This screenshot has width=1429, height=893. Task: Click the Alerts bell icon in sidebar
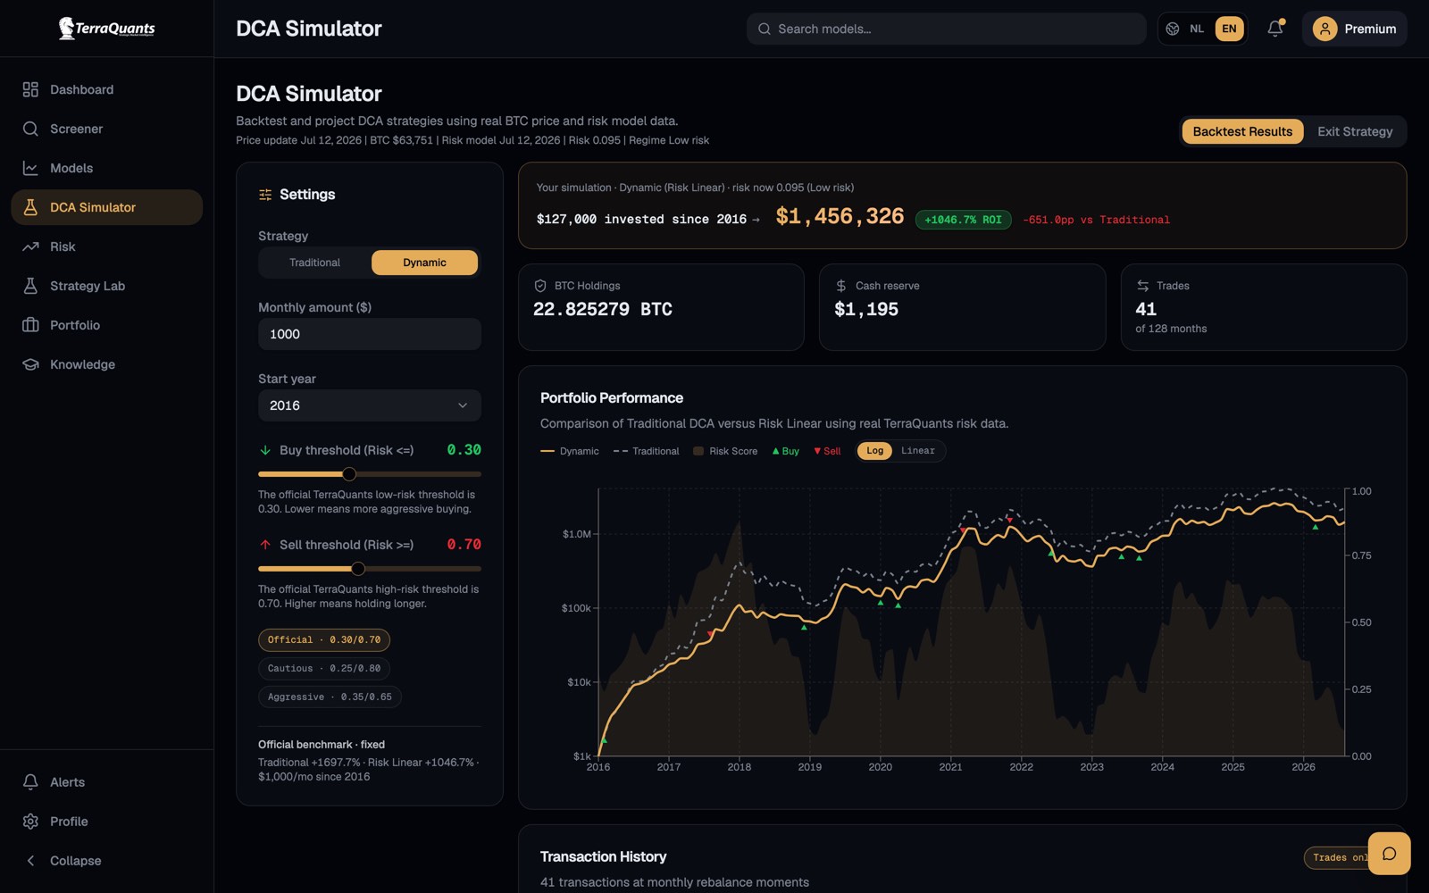tap(30, 782)
